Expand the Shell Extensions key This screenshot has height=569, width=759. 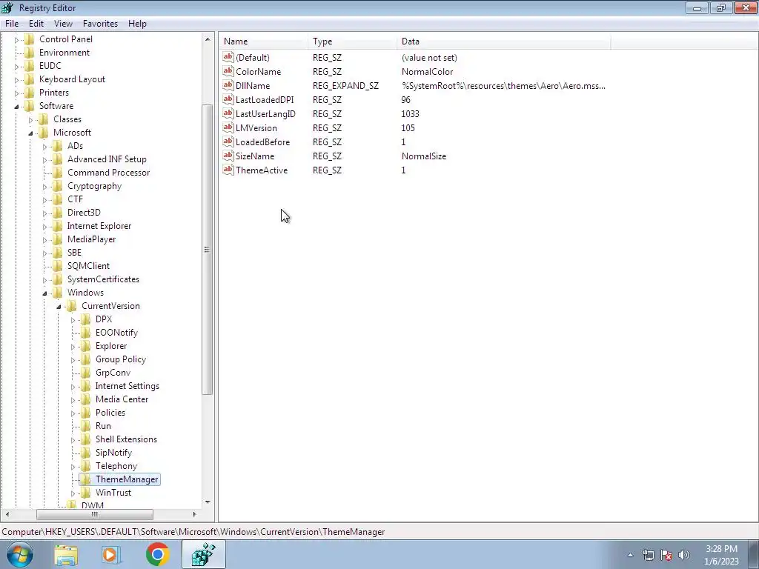pyautogui.click(x=73, y=440)
